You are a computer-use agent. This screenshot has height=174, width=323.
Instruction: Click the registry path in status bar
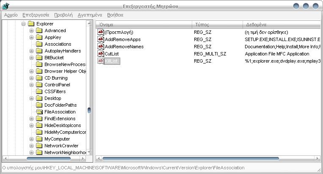pos(123,168)
